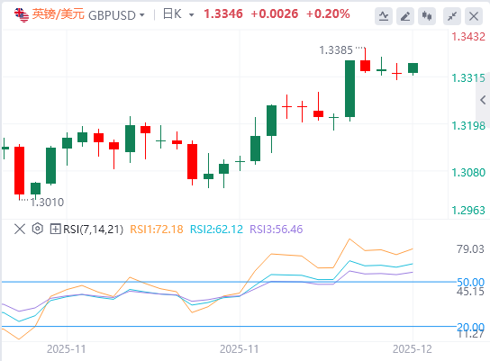Expand right side panel chevron
490x361 pixels.
click(x=483, y=100)
